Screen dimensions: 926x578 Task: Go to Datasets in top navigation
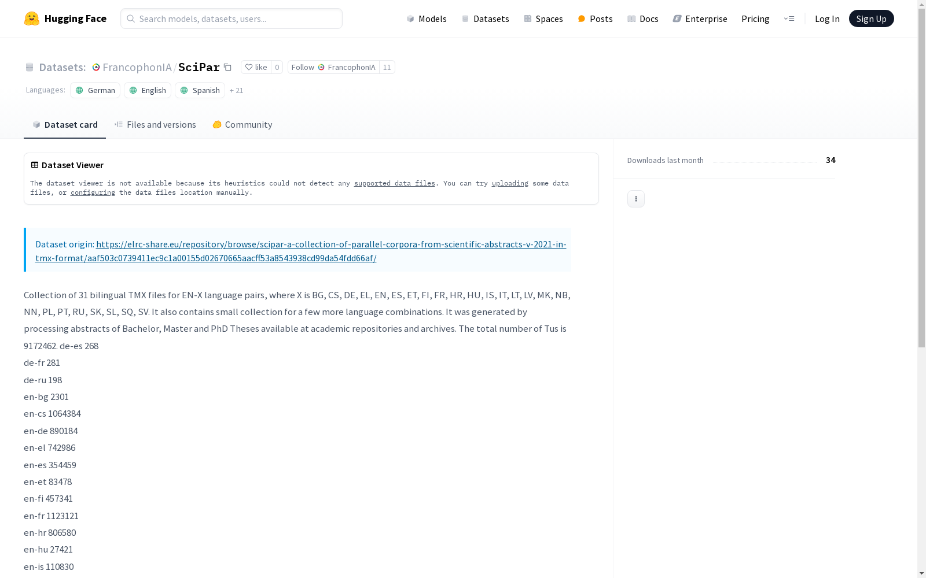[485, 18]
